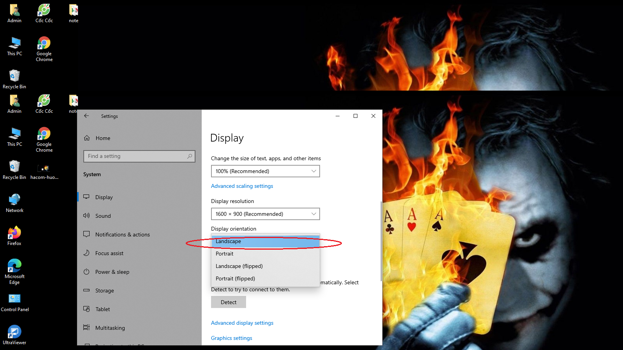Open Notifications & actions settings

(122, 234)
